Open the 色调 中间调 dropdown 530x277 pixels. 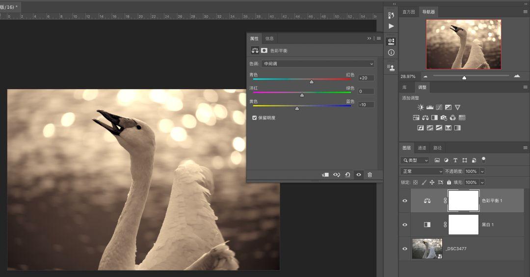click(318, 64)
